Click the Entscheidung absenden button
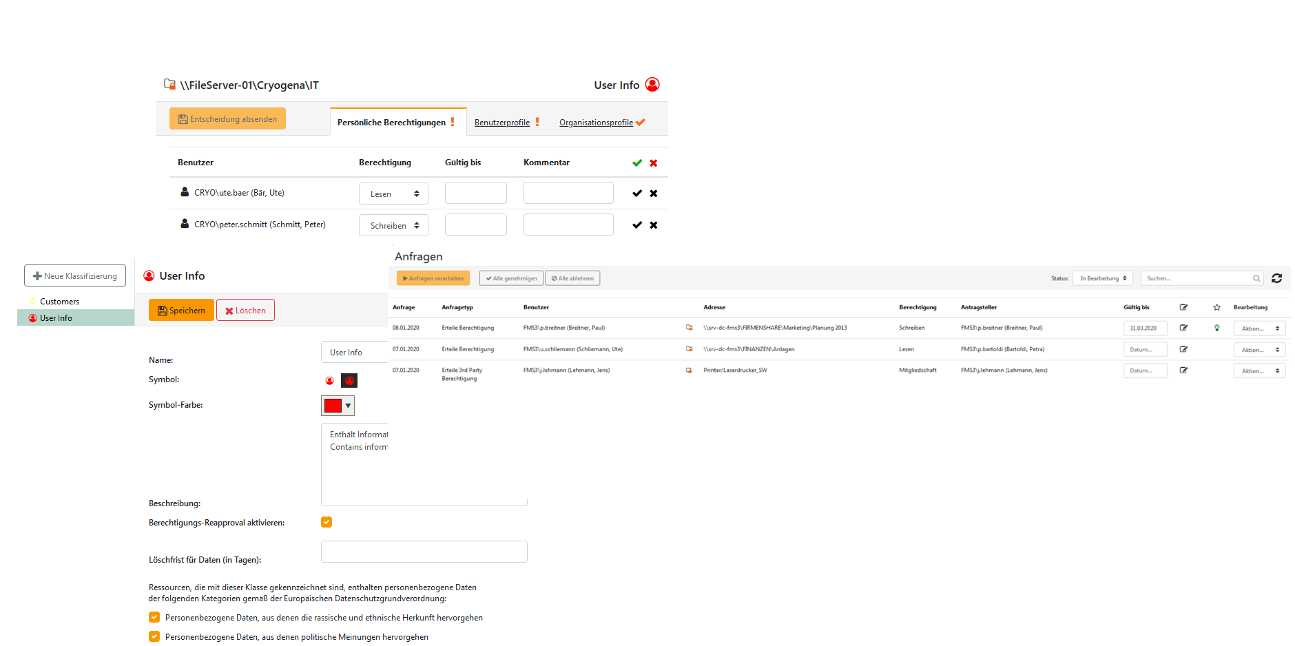 227,119
